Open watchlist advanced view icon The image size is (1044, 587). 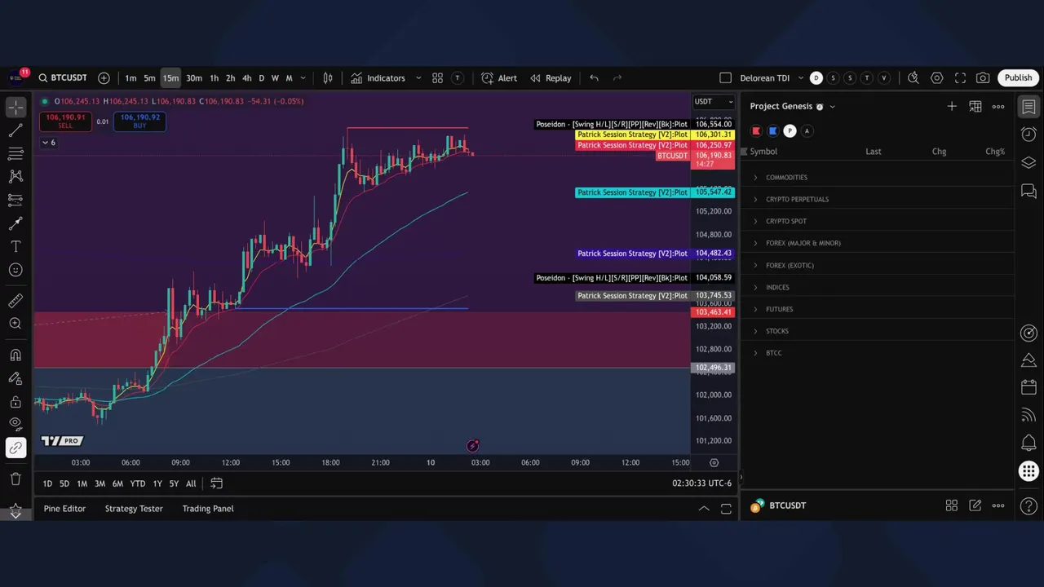pyautogui.click(x=975, y=106)
